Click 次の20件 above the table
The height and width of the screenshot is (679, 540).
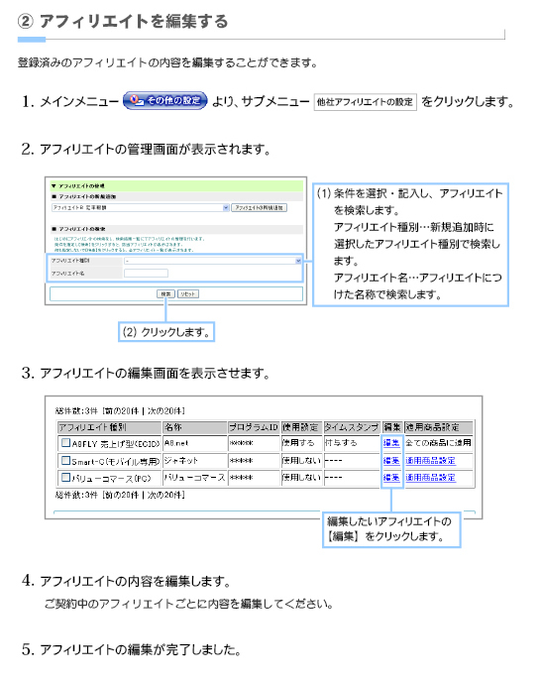pyautogui.click(x=164, y=410)
